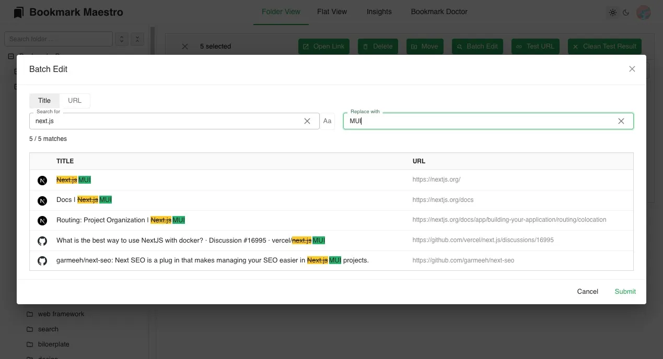The image size is (663, 359).
Task: Click the Test URL button
Action: coord(536,46)
